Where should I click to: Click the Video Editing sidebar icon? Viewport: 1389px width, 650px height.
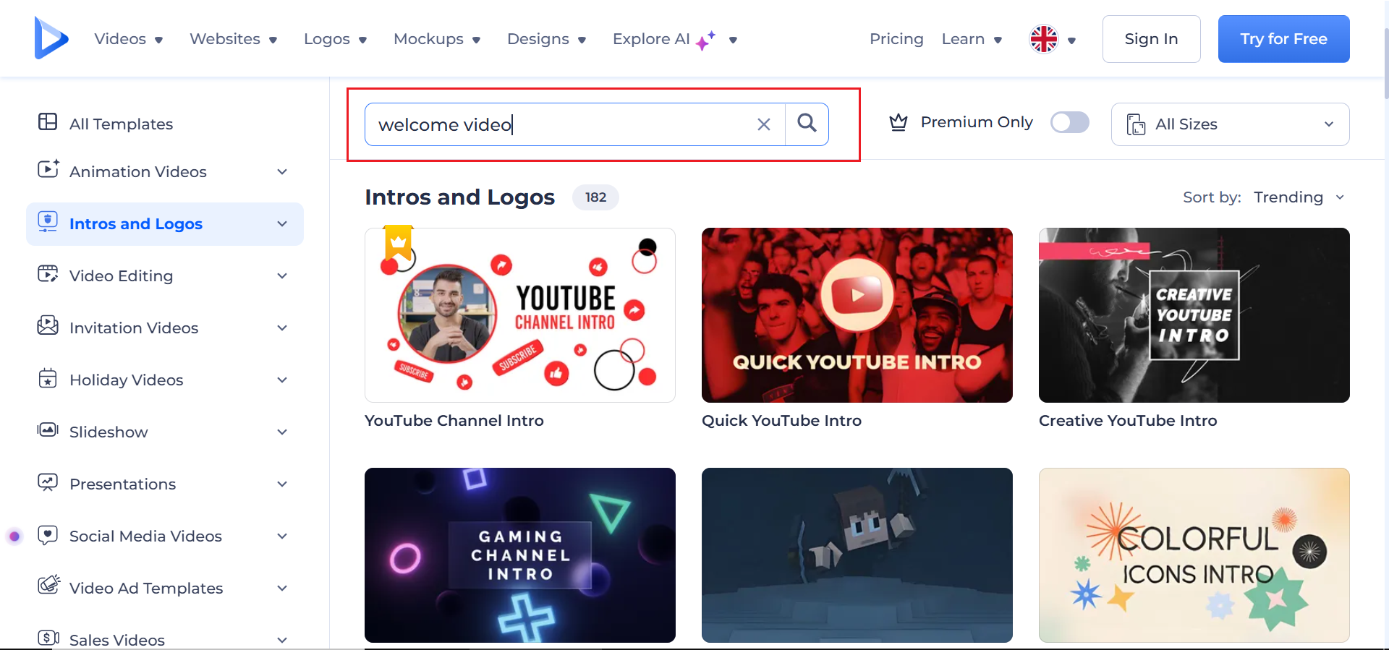click(48, 274)
